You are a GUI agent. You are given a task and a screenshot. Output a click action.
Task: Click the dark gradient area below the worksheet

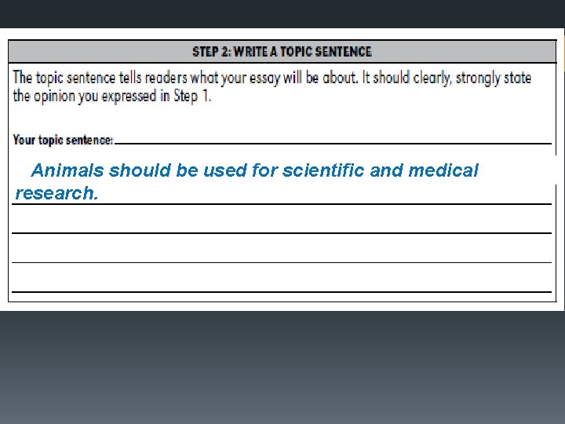[282, 367]
